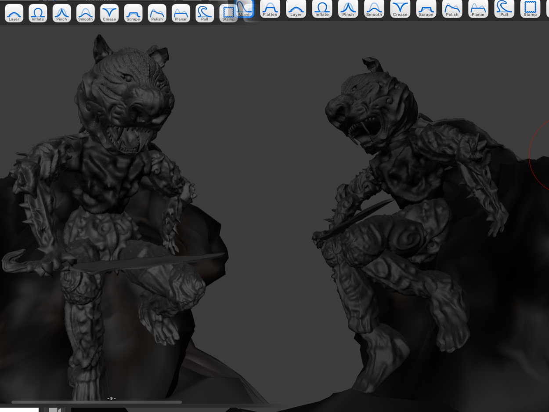549x412 pixels.
Task: Choose the Scrape brush in the left toolbar
Action: pos(133,13)
